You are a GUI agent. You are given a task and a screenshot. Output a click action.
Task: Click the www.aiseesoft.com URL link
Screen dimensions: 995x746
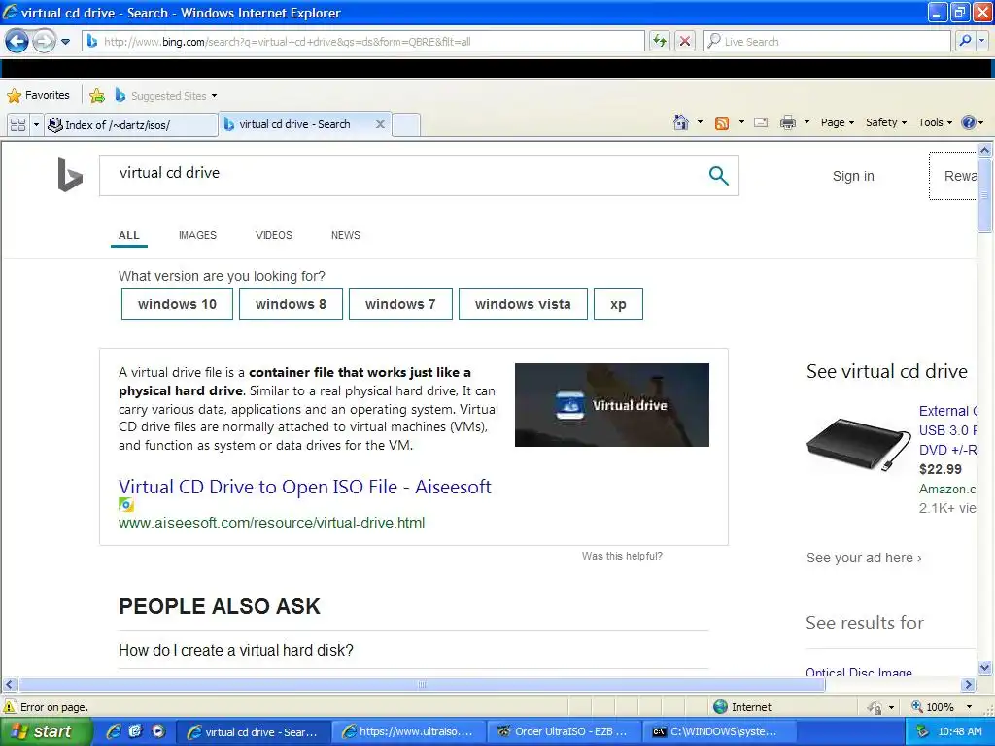click(272, 523)
